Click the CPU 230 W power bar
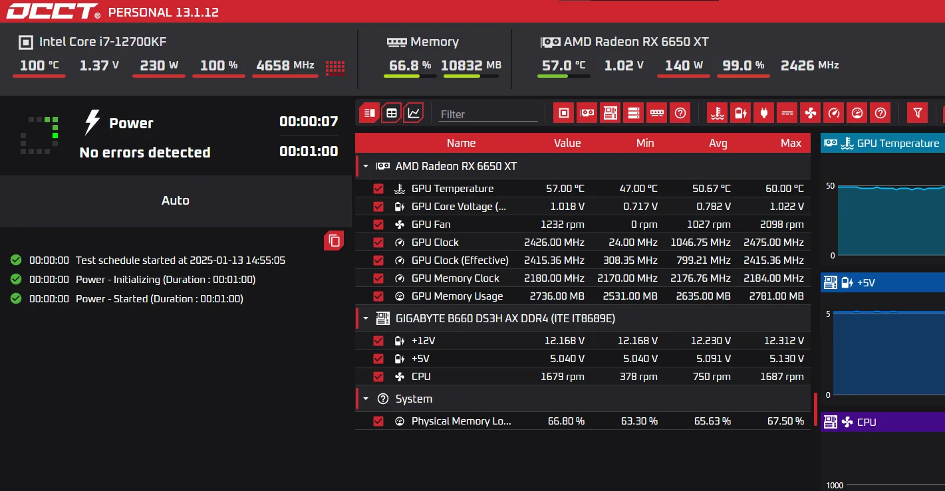The width and height of the screenshot is (945, 491). (x=159, y=76)
